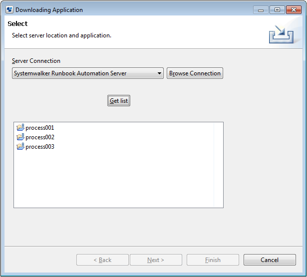Open the Server Connection dropdown list
Image resolution: width=307 pixels, height=277 pixels.
click(88, 73)
